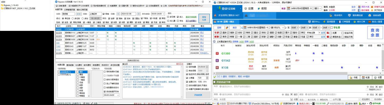Open 多任务设置 tab
Image resolution: width=384 pixels, height=105 pixels.
click(115, 65)
